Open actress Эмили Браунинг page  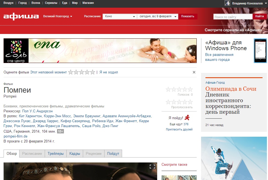(87, 116)
